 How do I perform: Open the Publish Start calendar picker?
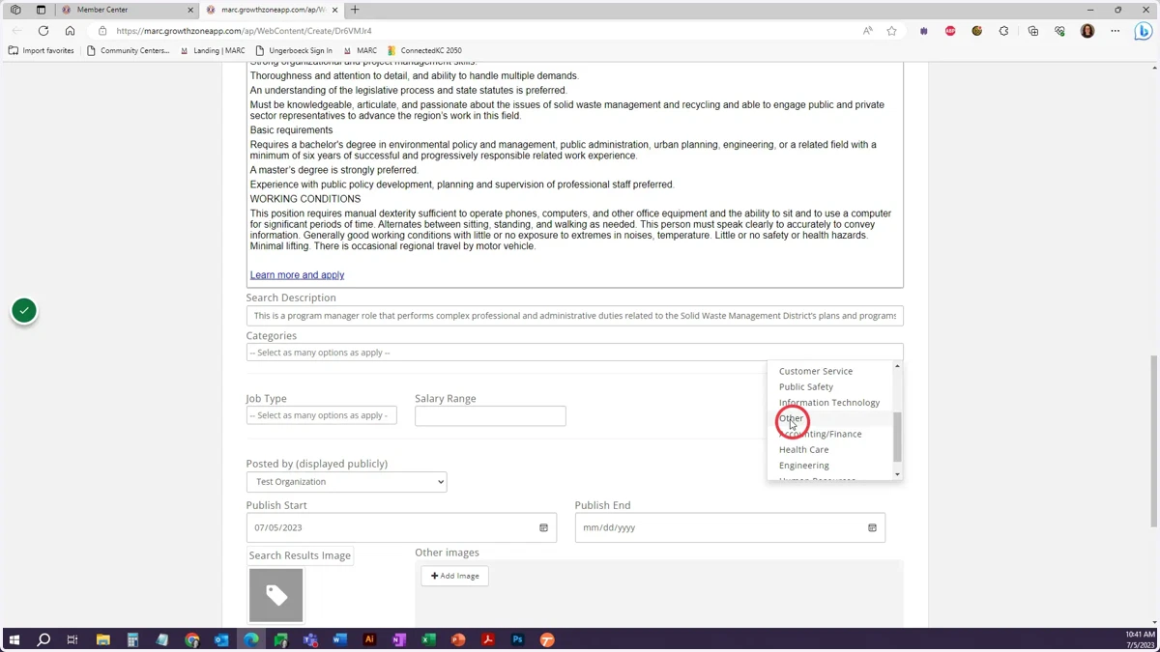(x=543, y=528)
